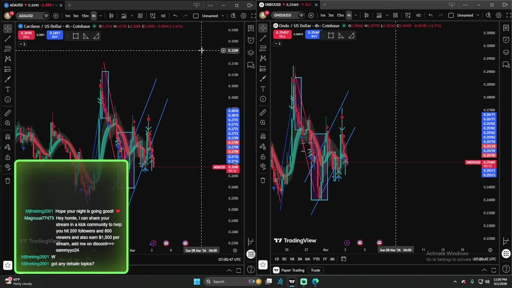Open chat panel in ONDOUSD right sidebar
This screenshot has width=512, height=288.
click(506, 64)
